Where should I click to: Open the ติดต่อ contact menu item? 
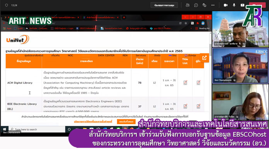(x=157, y=55)
